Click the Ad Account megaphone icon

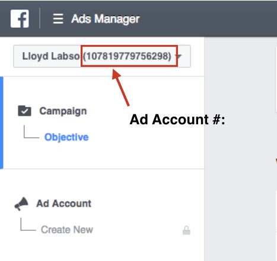coord(21,204)
